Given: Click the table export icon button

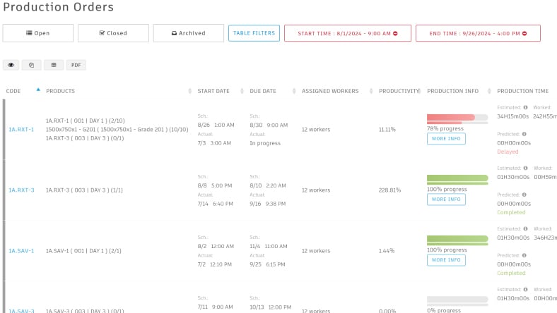Looking at the screenshot, I should pyautogui.click(x=54, y=65).
